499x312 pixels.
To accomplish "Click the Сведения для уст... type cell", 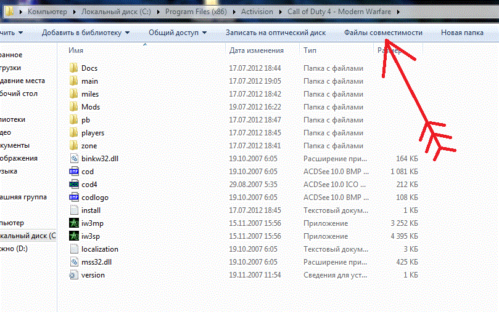I will coord(335,275).
